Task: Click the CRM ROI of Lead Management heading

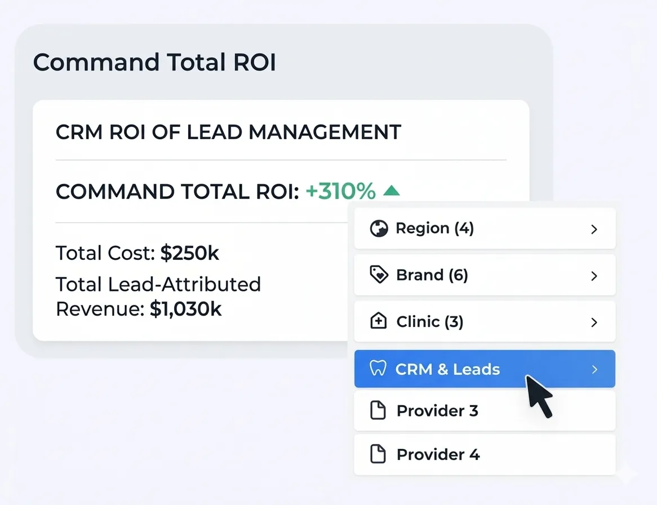Action: (x=228, y=132)
